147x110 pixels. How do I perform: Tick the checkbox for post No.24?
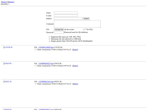point(35,66)
